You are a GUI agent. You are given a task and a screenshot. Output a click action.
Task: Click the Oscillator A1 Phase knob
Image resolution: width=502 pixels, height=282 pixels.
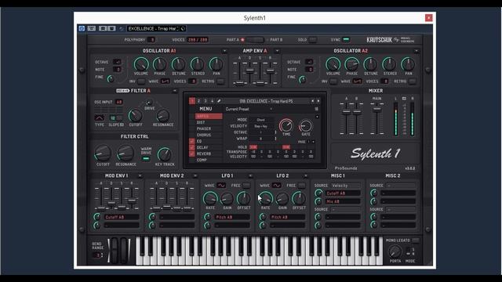pyautogui.click(x=159, y=64)
